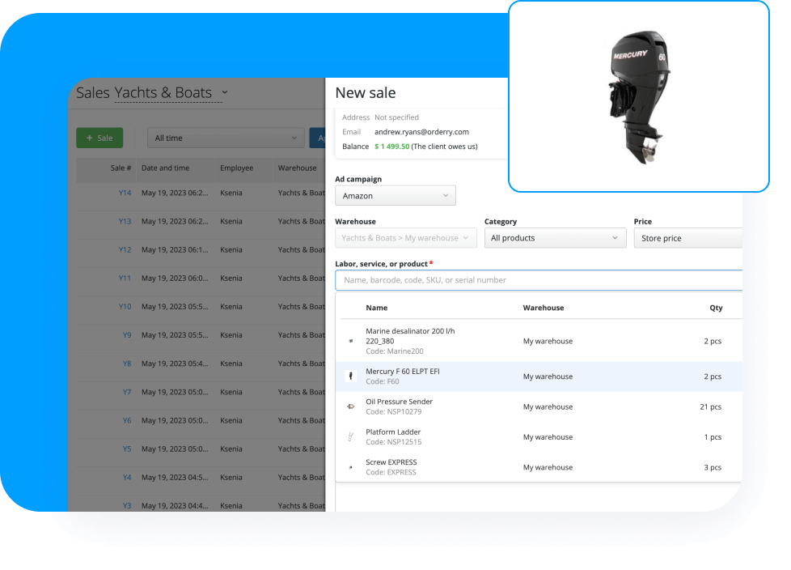791x570 pixels.
Task: Click the green + Sale button
Action: coord(99,138)
